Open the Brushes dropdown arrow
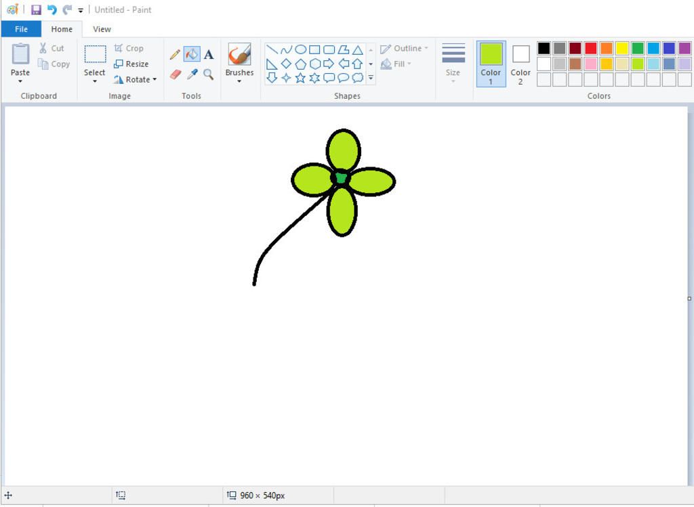 click(x=239, y=81)
